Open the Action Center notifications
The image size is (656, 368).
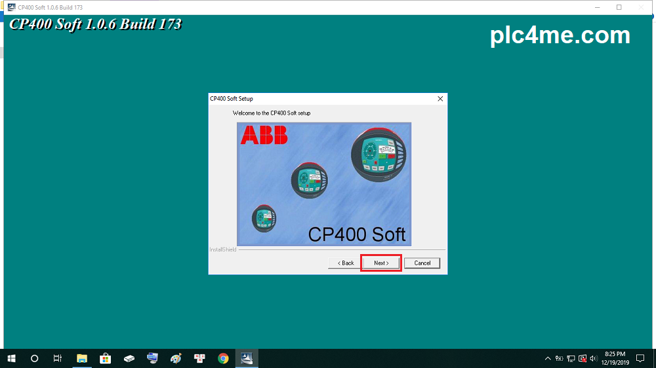coord(641,358)
